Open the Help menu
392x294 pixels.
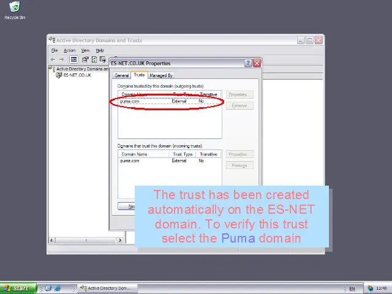[100, 50]
